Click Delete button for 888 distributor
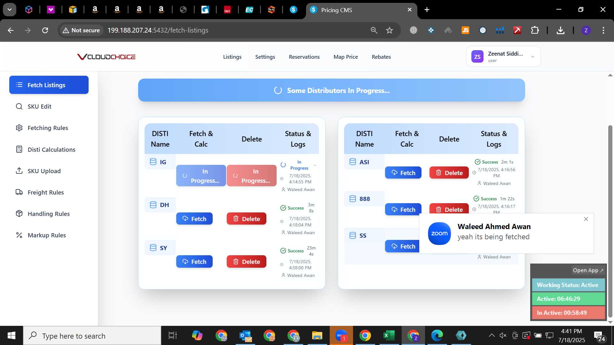The image size is (614, 345). pos(449,209)
